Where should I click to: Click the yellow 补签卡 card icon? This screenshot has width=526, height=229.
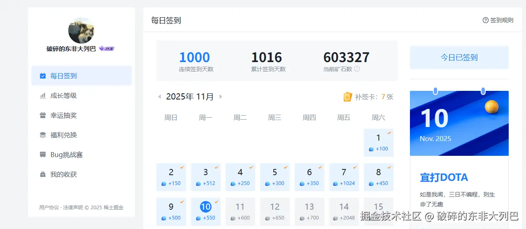tap(347, 97)
